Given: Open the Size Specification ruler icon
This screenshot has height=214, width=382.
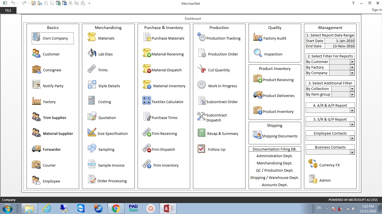Looking at the screenshot, I should coord(92,132).
